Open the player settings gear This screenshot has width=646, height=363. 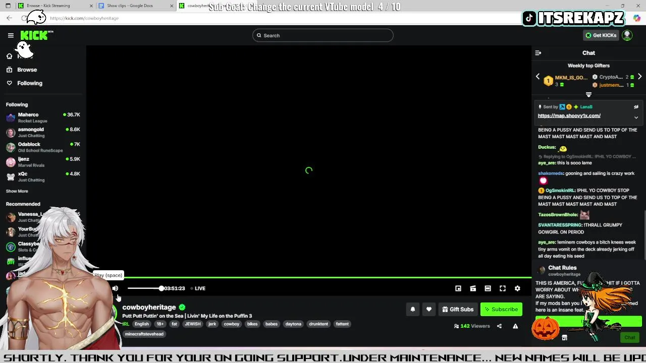point(517,288)
